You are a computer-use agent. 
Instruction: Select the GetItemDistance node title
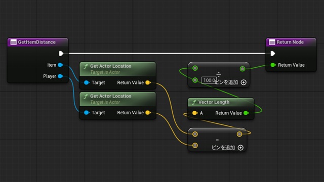pos(37,42)
